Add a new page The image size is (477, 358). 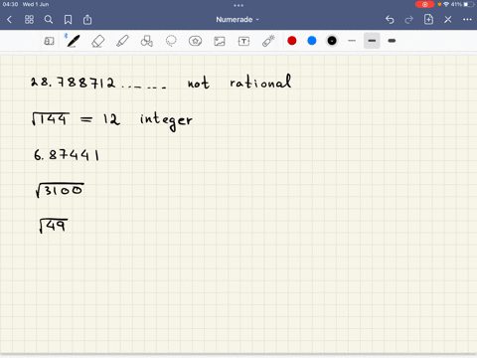click(x=428, y=19)
